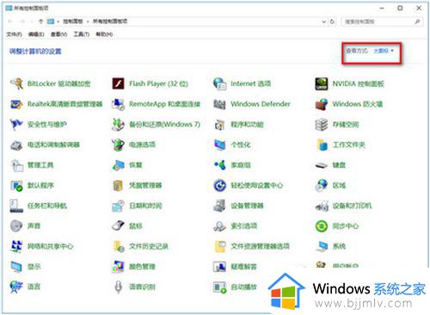Click 控制面板 in the address breadcrumb
The image size is (430, 315).
coord(73,22)
